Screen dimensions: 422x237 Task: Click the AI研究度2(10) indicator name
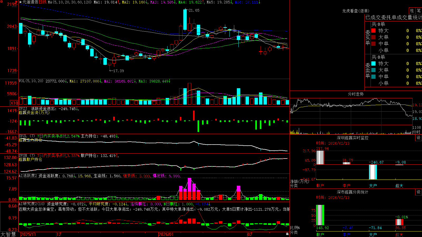(x=32, y=204)
